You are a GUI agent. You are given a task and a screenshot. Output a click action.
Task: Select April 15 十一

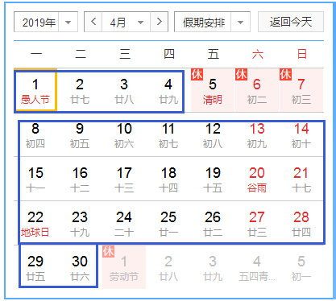pyautogui.click(x=35, y=179)
